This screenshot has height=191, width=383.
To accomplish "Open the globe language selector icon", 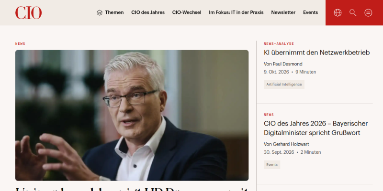I will [x=338, y=13].
